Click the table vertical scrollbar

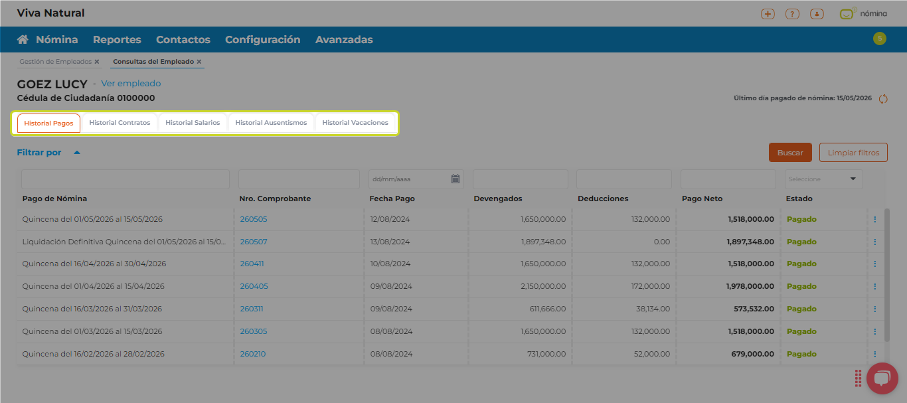[x=887, y=274]
